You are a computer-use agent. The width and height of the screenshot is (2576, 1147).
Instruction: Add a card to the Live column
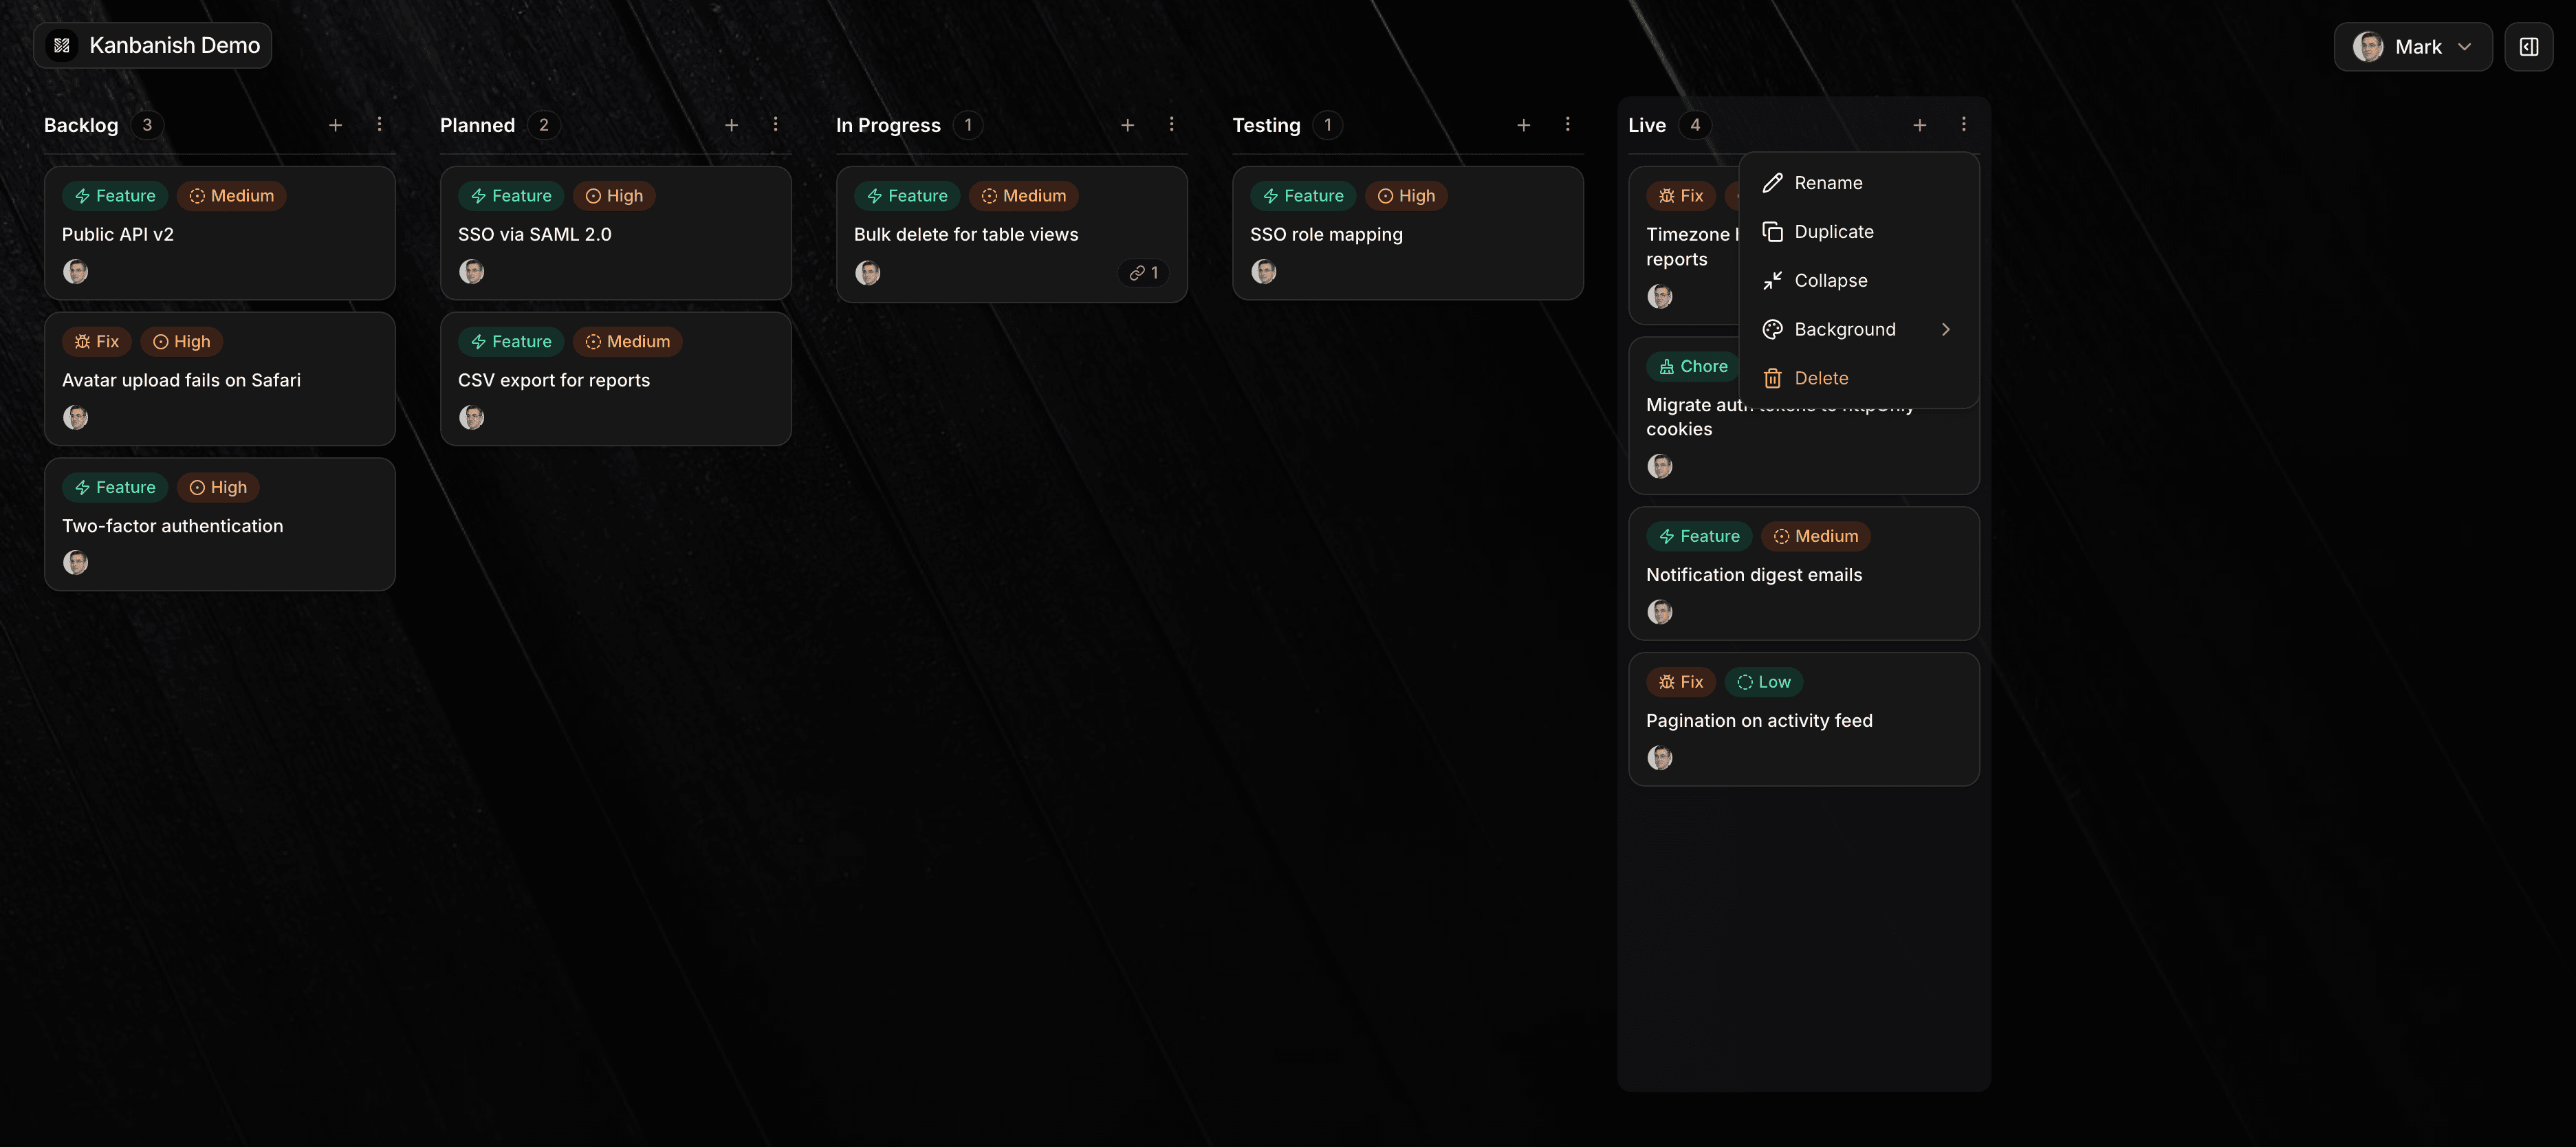click(1919, 125)
